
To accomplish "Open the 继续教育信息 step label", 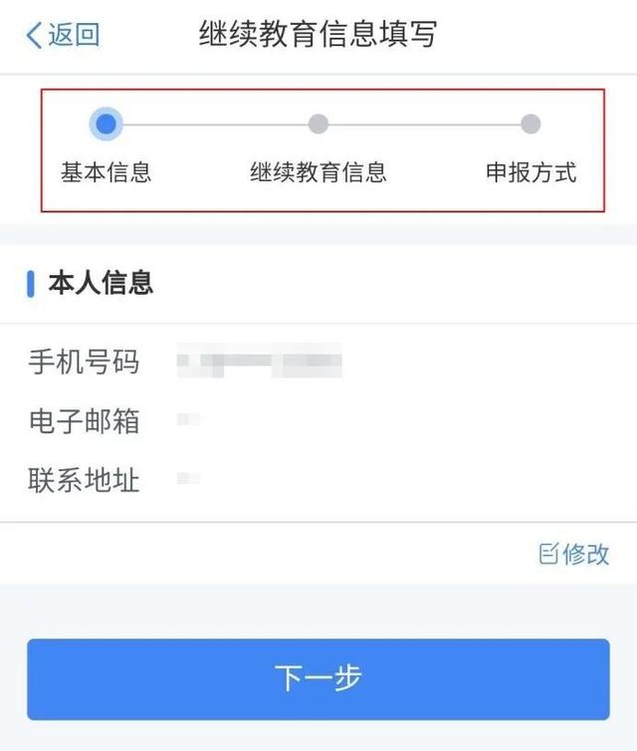I will tap(318, 172).
